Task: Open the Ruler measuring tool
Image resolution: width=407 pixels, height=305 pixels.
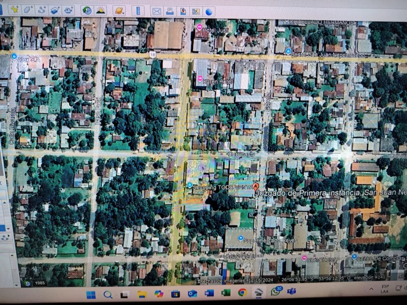Action: (x=138, y=11)
